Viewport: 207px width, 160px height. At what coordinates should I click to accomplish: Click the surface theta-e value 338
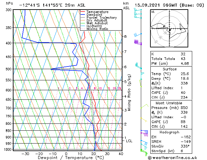[184, 83]
